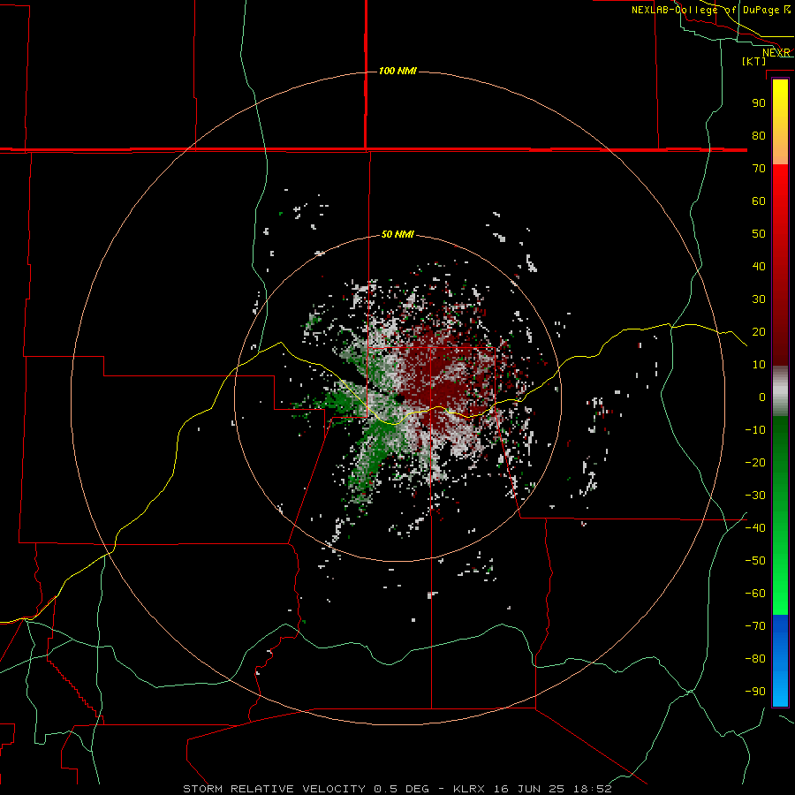This screenshot has height=795, width=795.
Task: Click the "90" value on the velocity scale
Action: coord(759,103)
